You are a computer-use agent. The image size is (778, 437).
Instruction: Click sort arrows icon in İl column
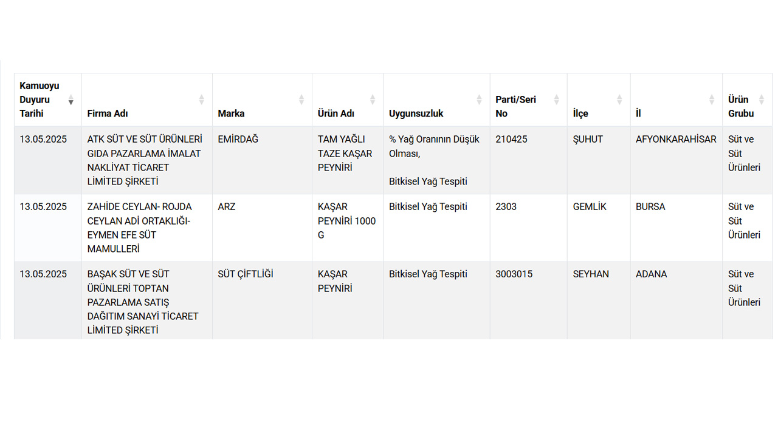(x=712, y=100)
